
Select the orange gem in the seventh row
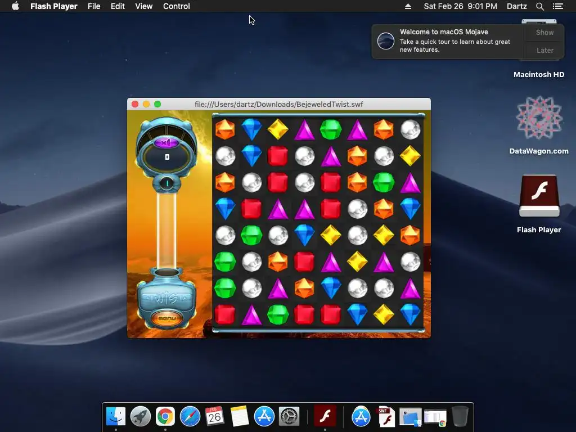(304, 288)
